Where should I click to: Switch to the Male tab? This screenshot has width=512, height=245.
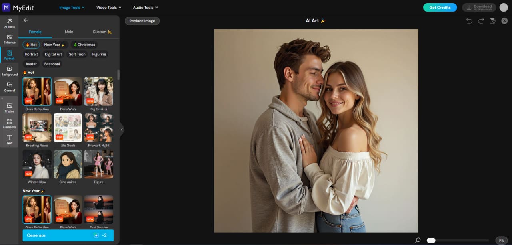(x=69, y=32)
